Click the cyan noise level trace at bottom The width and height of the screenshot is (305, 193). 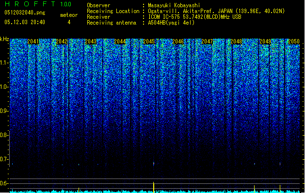coord(155,192)
